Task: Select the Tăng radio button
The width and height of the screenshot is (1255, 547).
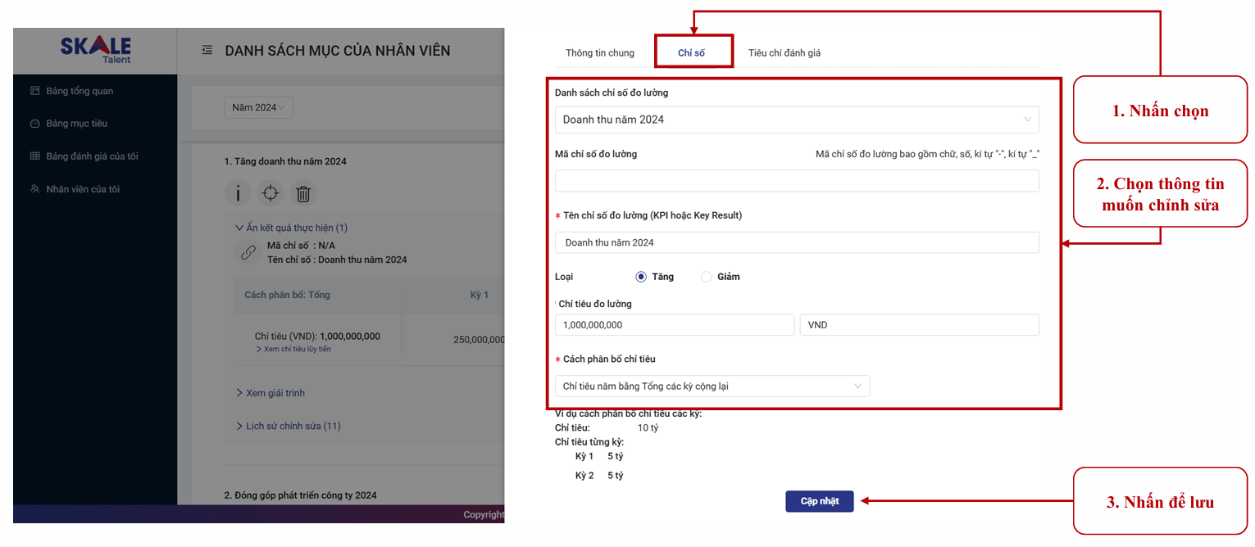Action: coord(641,277)
